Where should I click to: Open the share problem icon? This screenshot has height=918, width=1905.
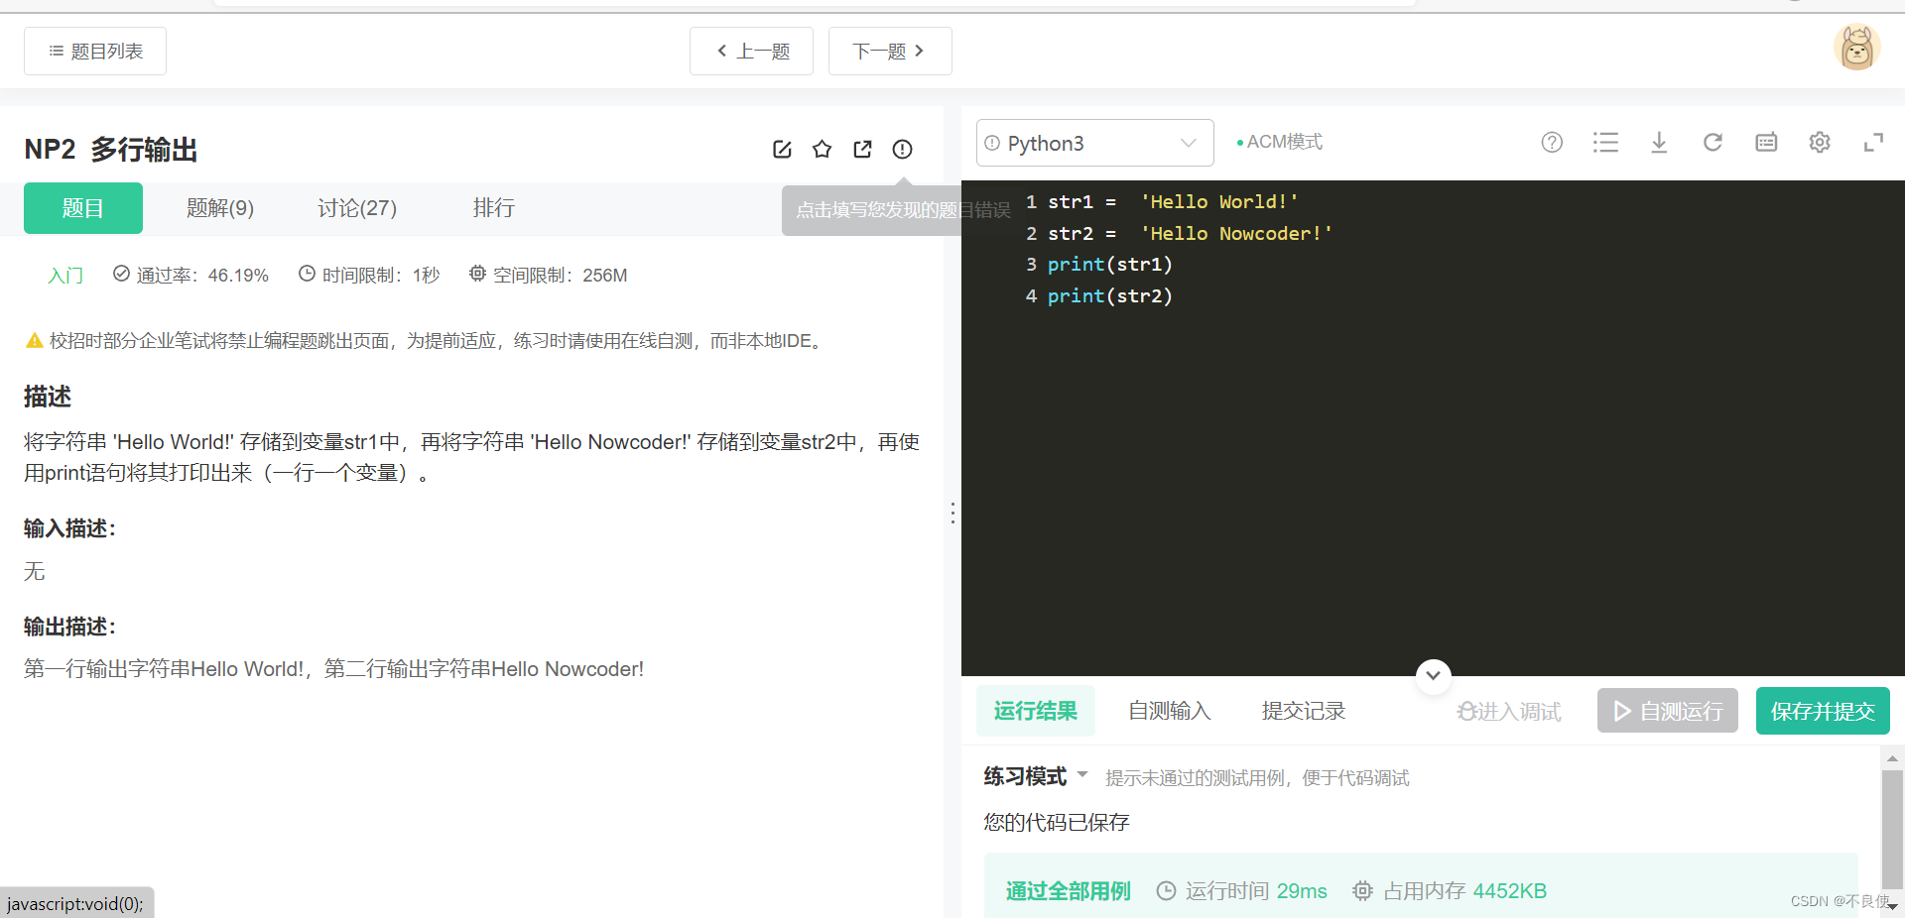862,149
